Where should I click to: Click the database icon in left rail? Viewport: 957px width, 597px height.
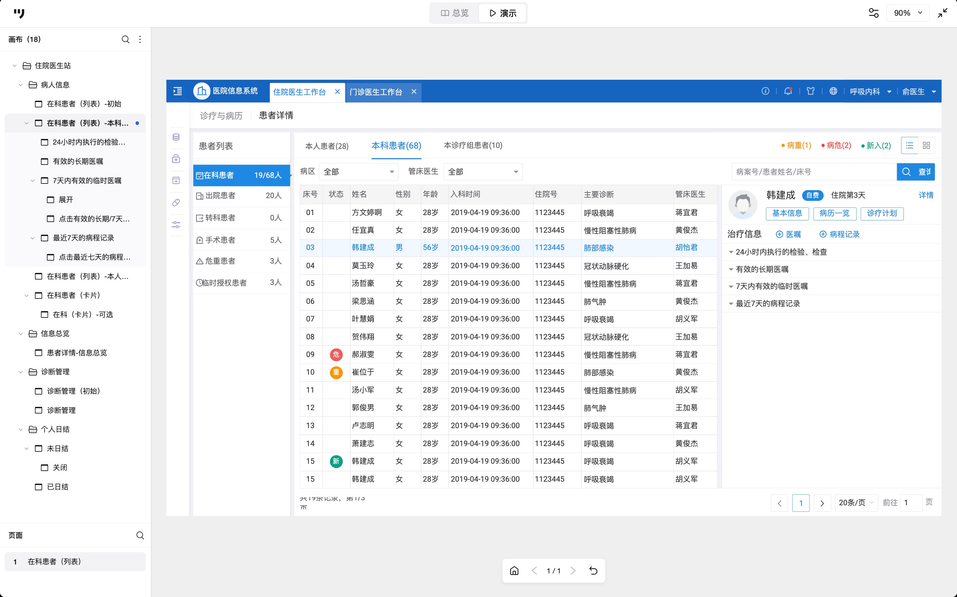[x=176, y=137]
